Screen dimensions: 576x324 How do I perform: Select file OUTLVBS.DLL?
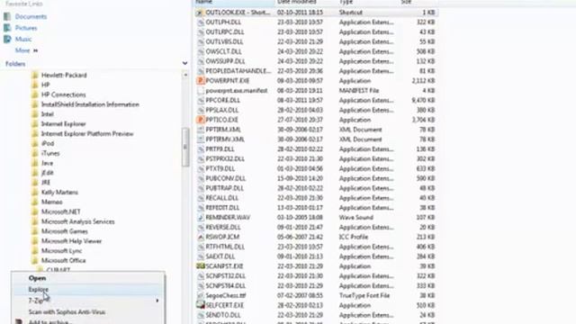[x=224, y=42]
